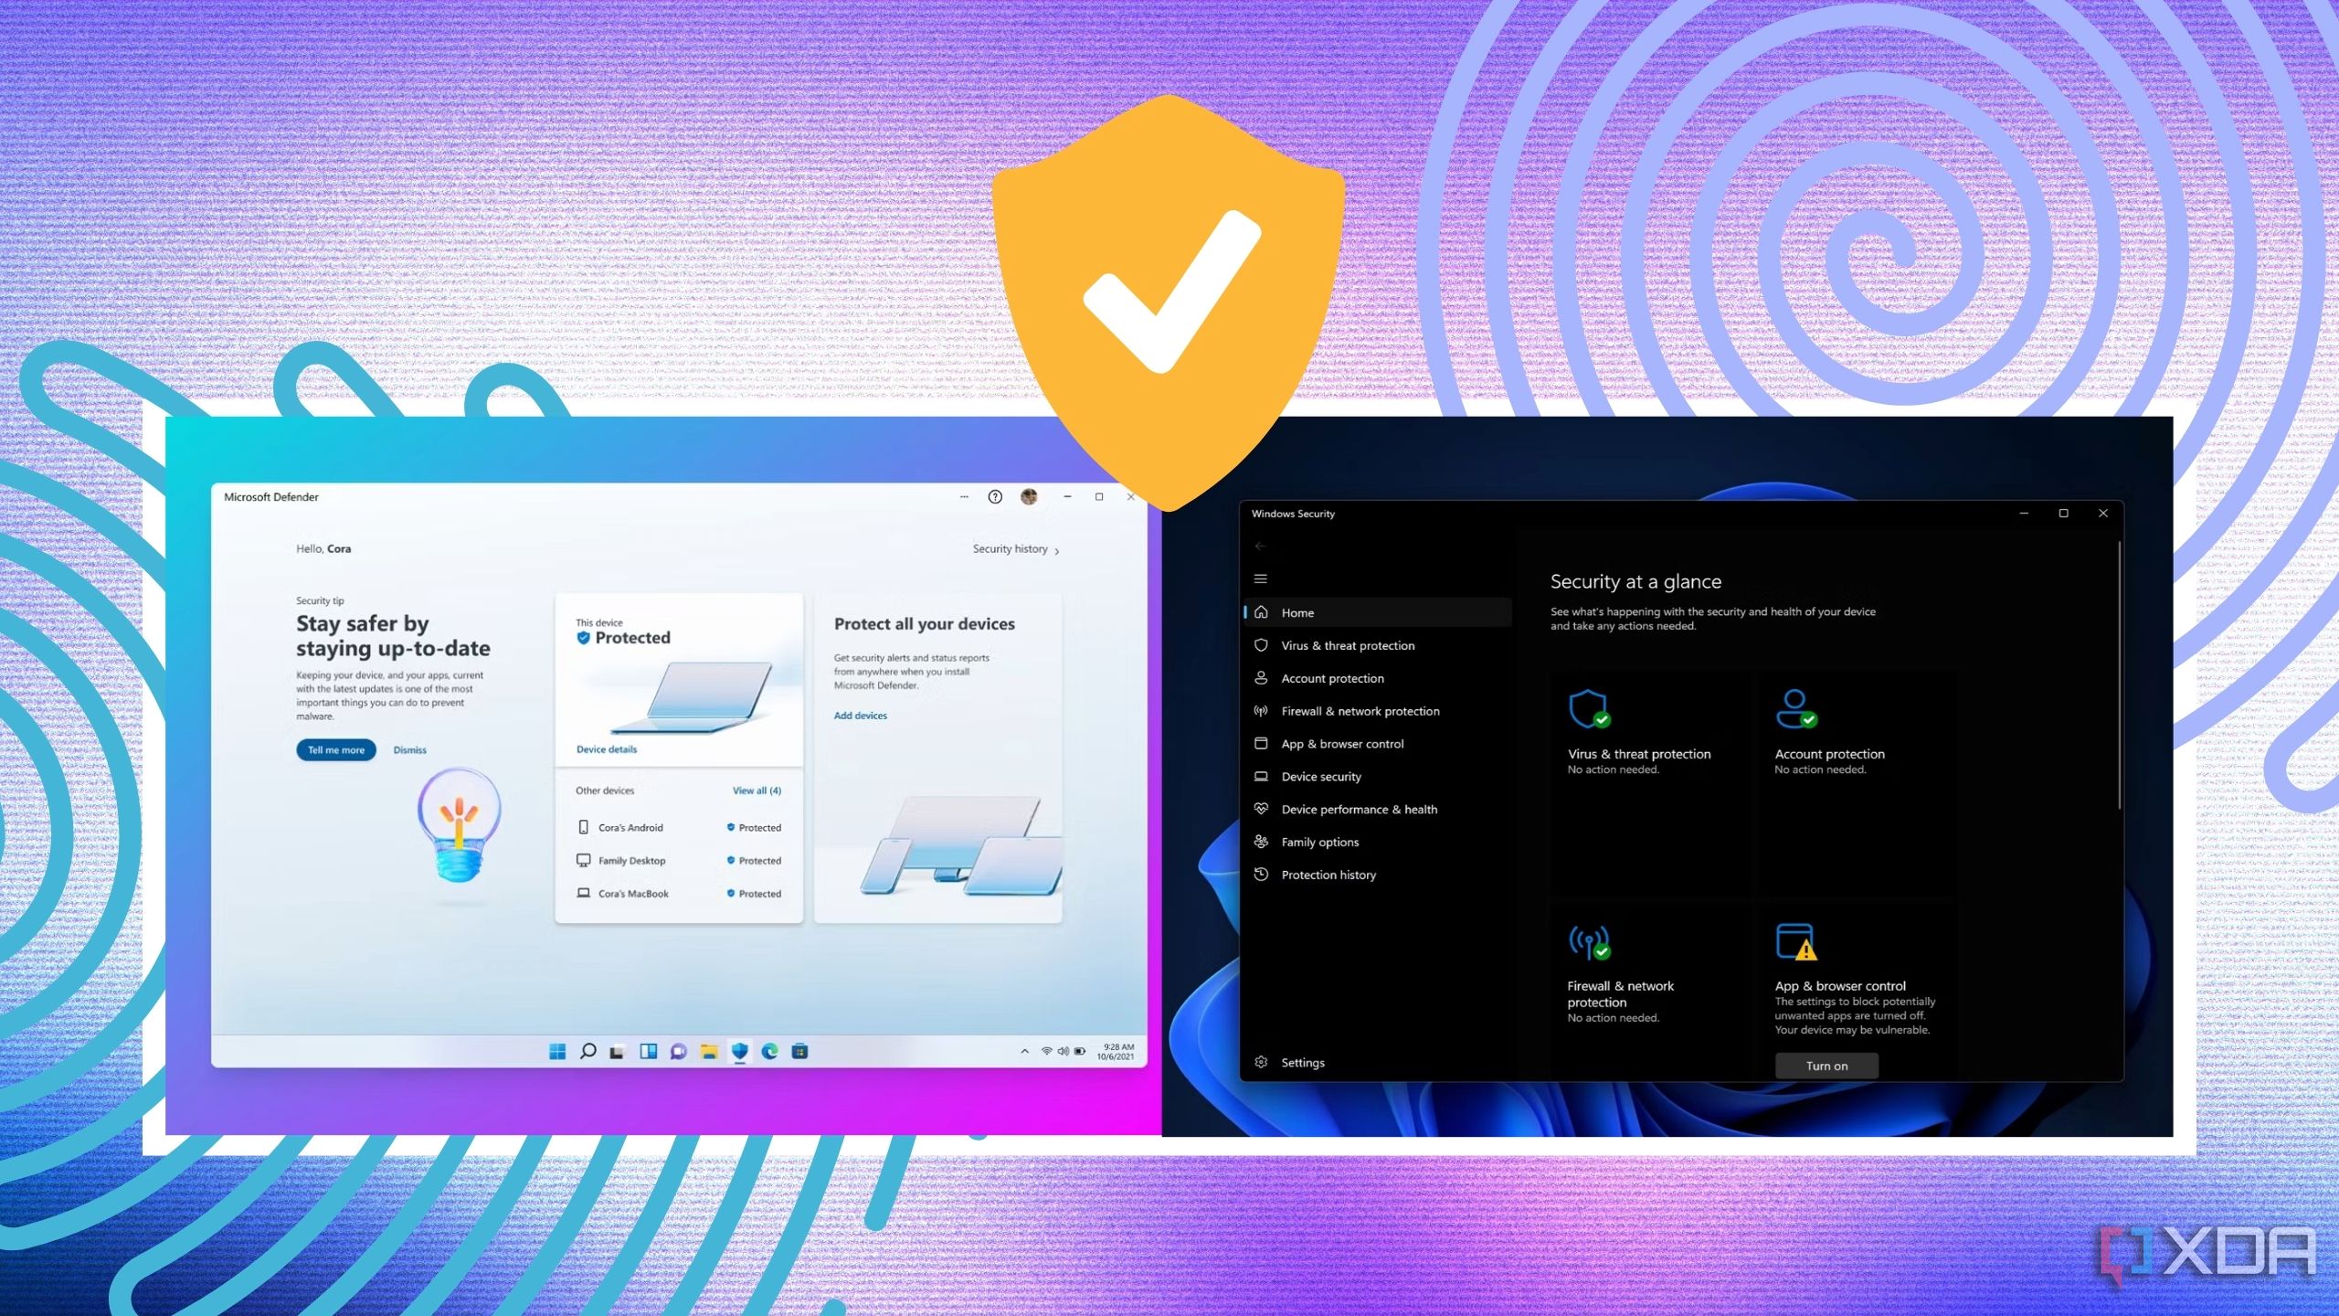Click the Windows taskbar search icon
Screen dimensions: 2339x1316
588,1051
